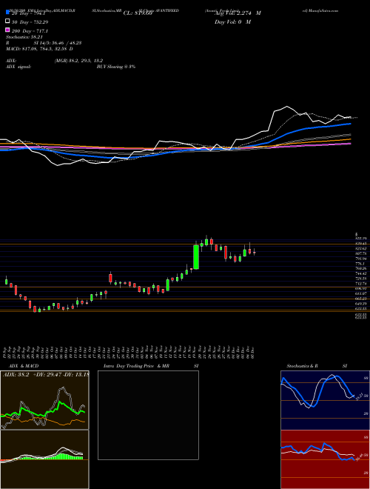Open the ADX line chart panel

(x=44, y=400)
